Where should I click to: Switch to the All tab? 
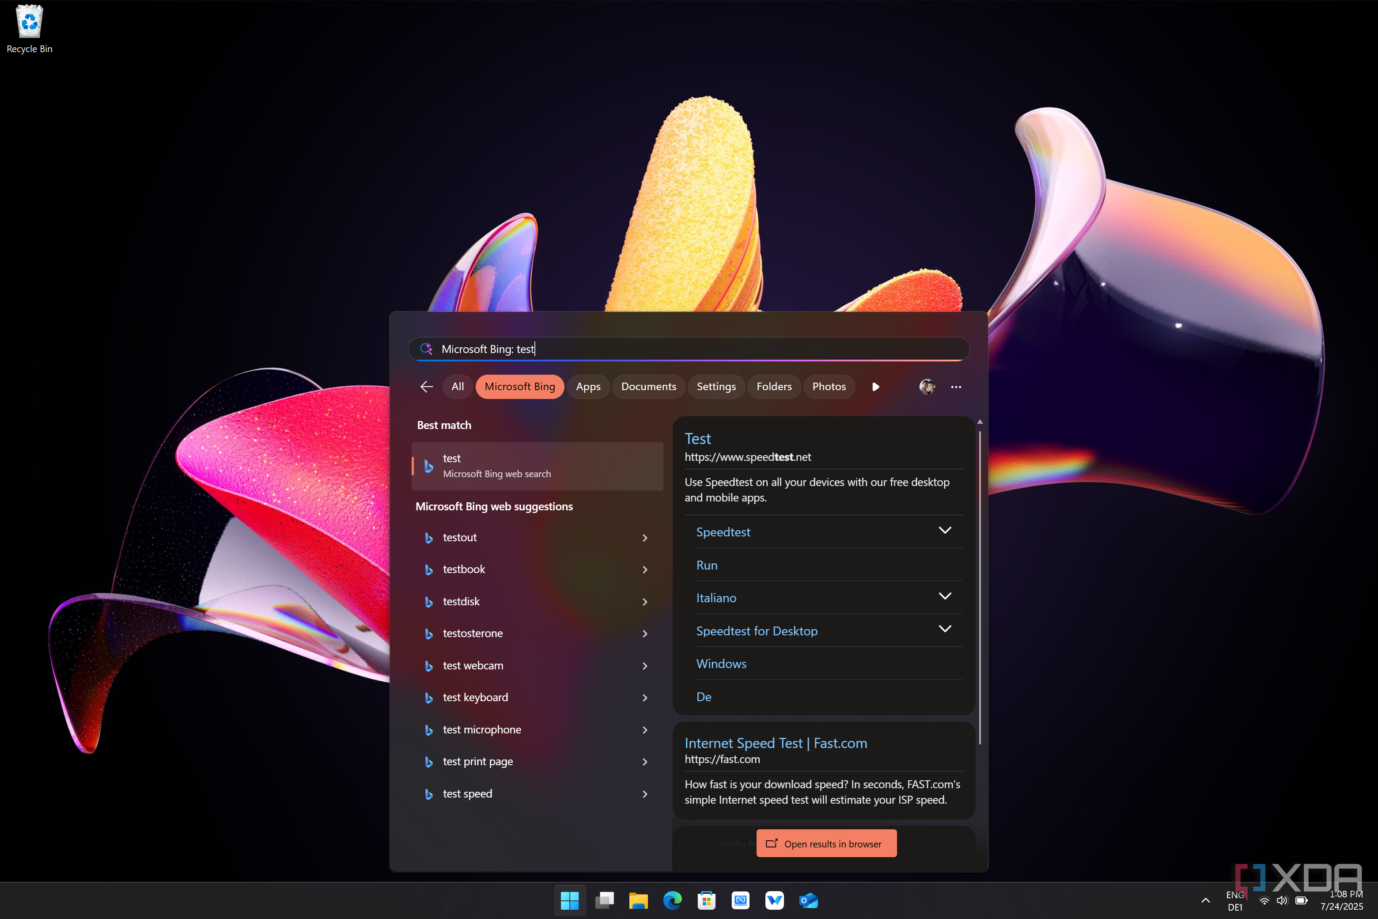pyautogui.click(x=458, y=387)
